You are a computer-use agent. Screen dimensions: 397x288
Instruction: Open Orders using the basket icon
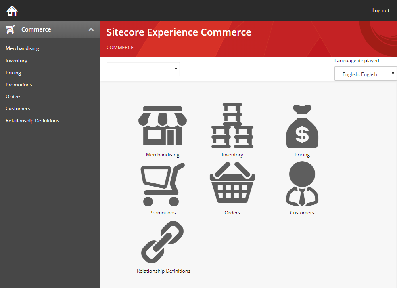[x=232, y=184]
